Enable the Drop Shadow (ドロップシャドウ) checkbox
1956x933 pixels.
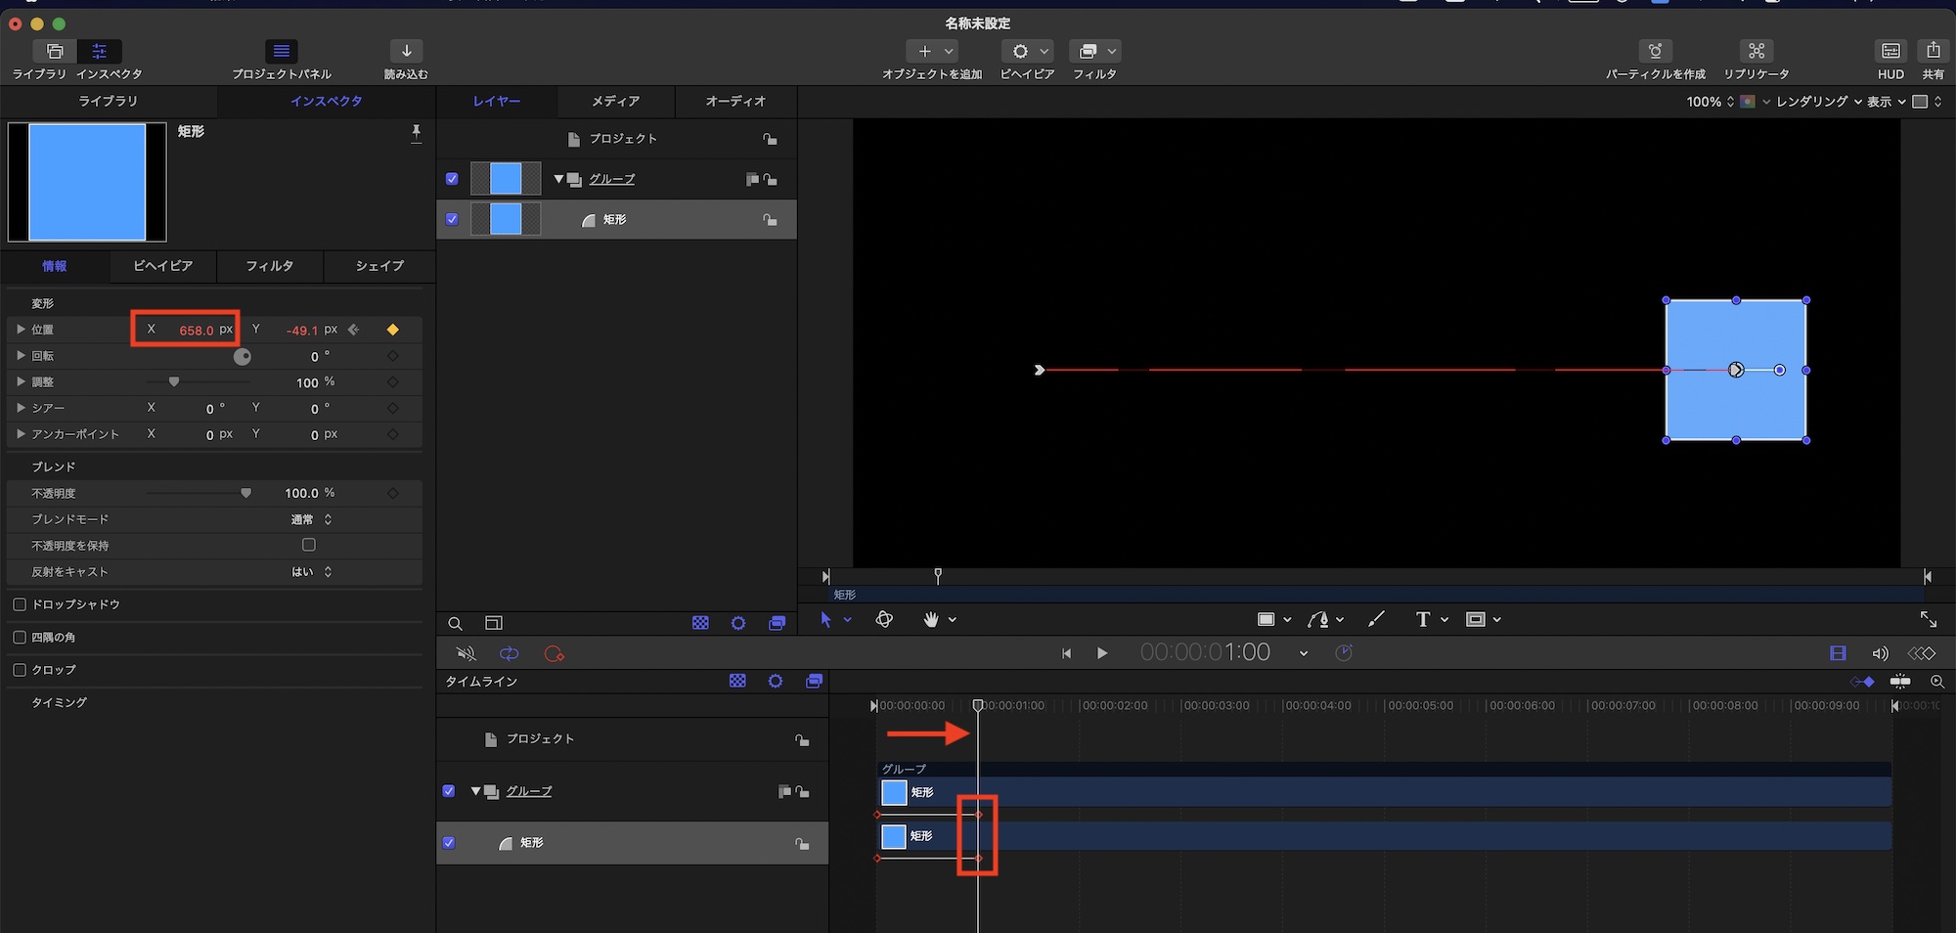click(20, 604)
